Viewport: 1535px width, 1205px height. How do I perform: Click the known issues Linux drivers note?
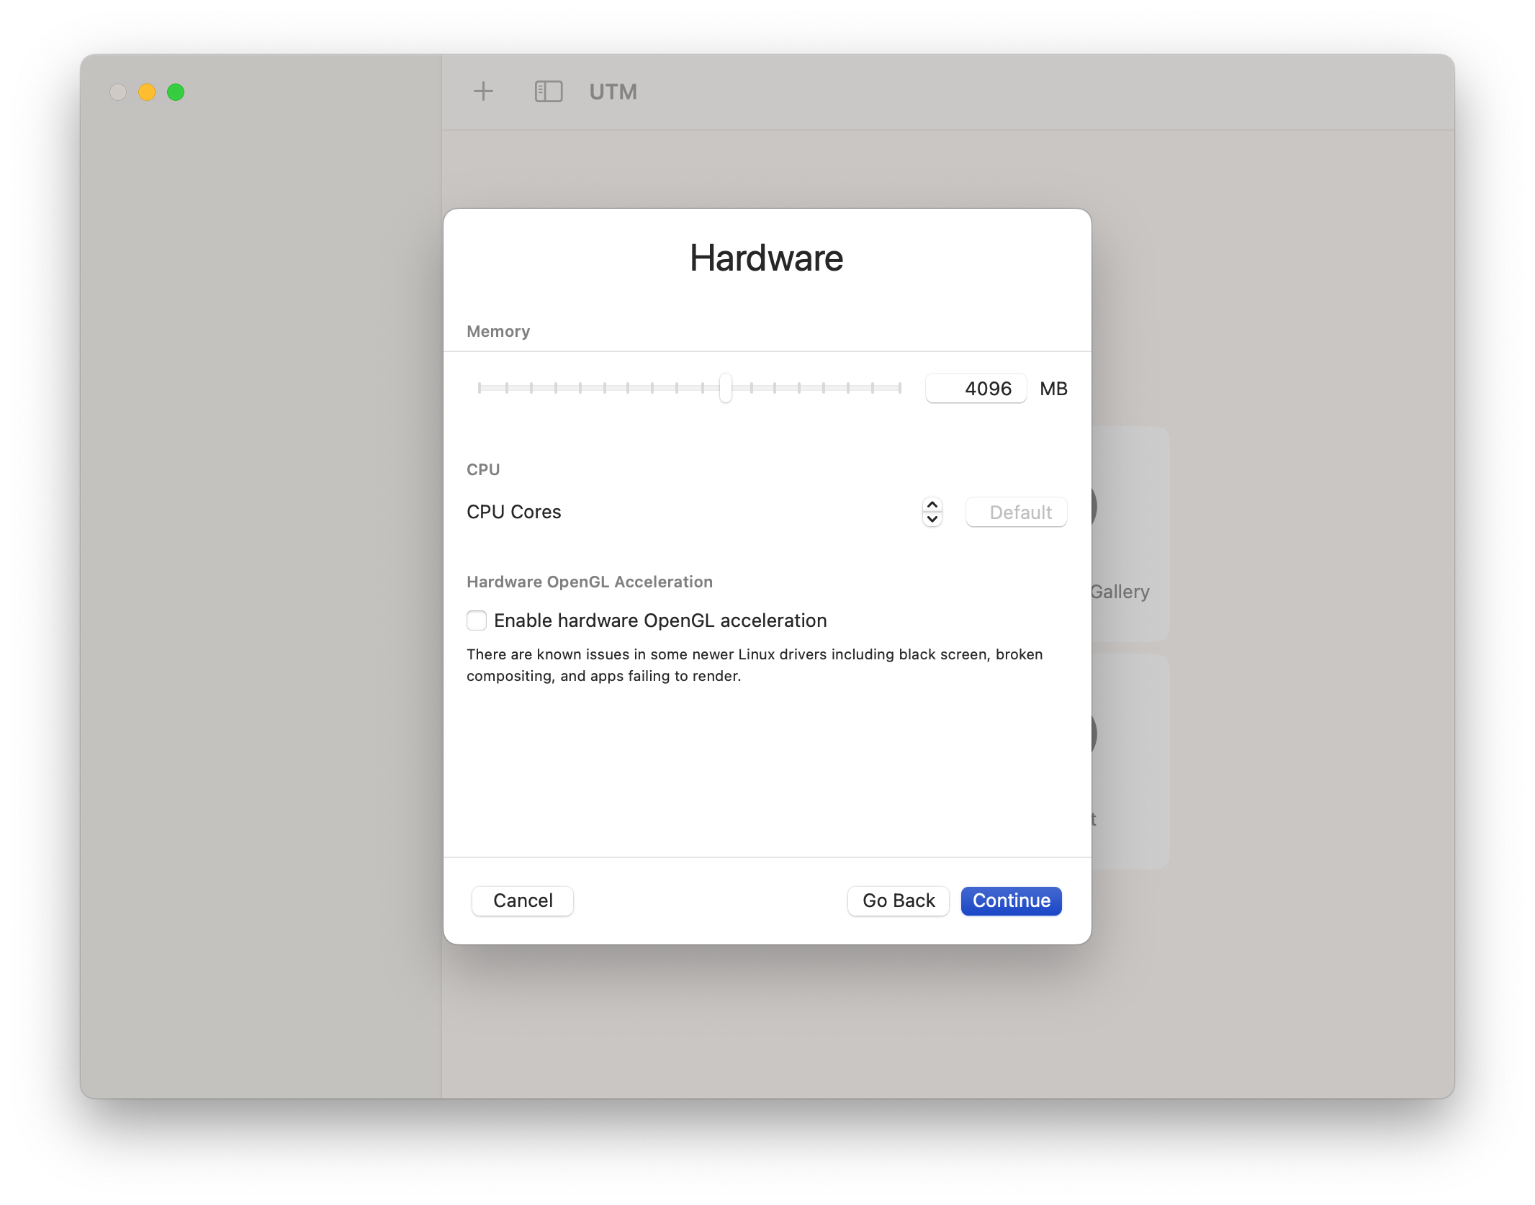click(755, 665)
